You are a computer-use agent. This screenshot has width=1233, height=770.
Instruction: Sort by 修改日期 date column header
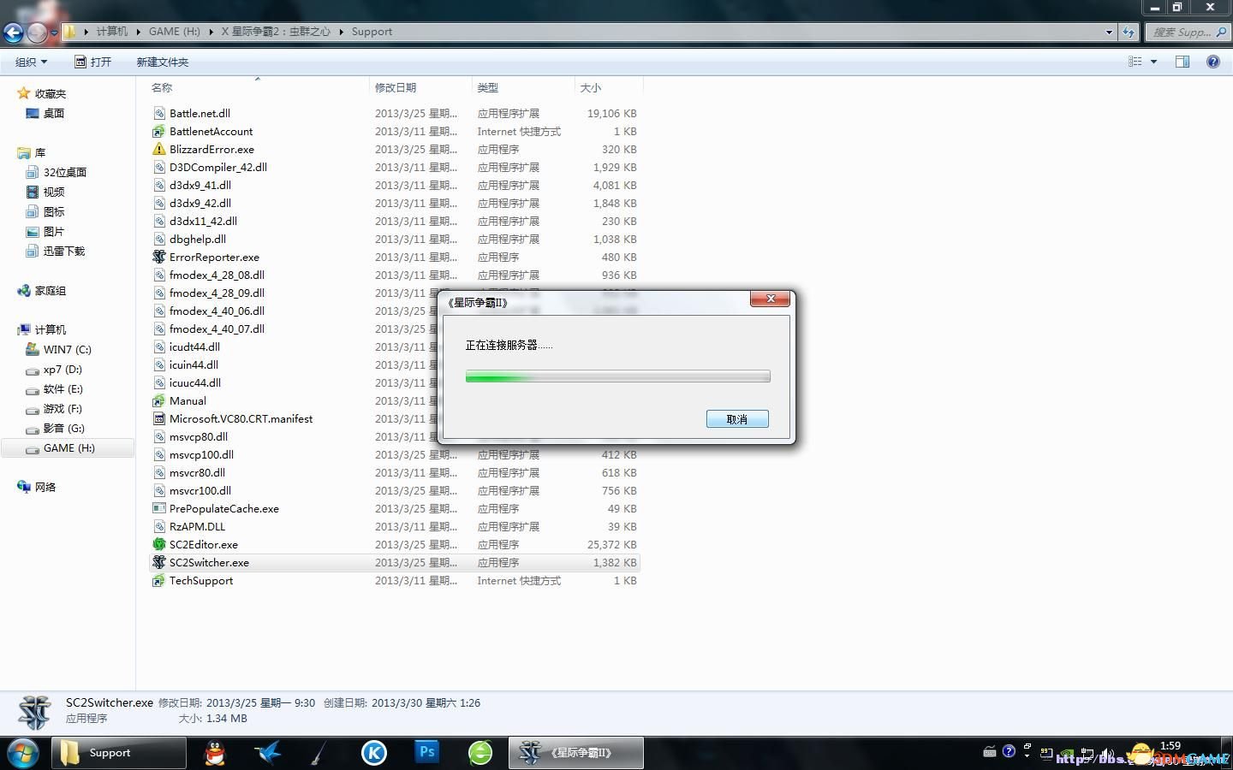tap(396, 87)
